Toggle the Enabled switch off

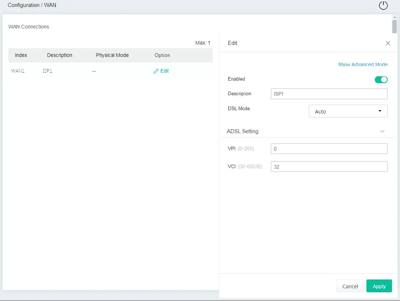(381, 80)
